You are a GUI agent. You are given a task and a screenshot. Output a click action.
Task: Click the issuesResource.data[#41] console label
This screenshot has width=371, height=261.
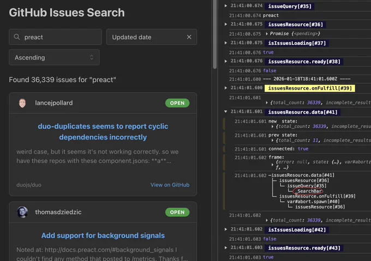[x=303, y=112]
